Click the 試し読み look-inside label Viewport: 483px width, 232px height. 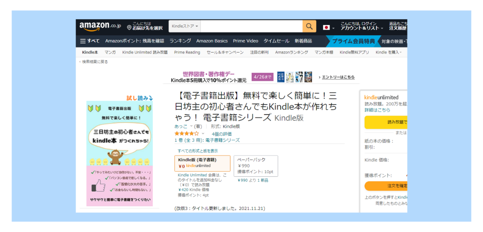point(140,98)
